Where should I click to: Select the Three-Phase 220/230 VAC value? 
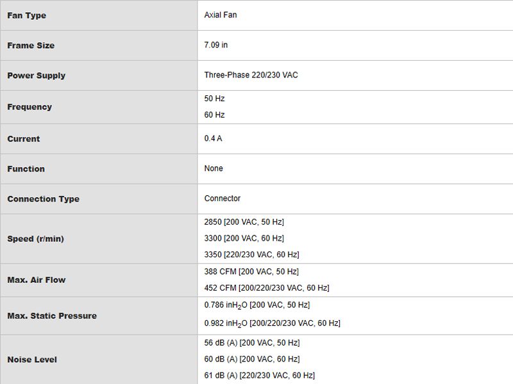[x=251, y=75]
